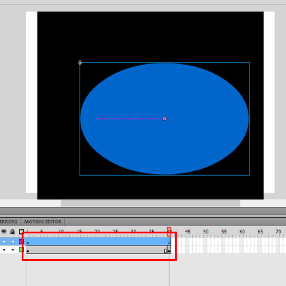Select the first keyframe dot on the tween layer
The height and width of the screenshot is (286, 286).
point(28,243)
